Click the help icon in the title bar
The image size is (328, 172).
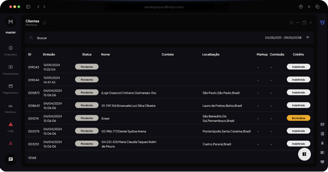301,6
